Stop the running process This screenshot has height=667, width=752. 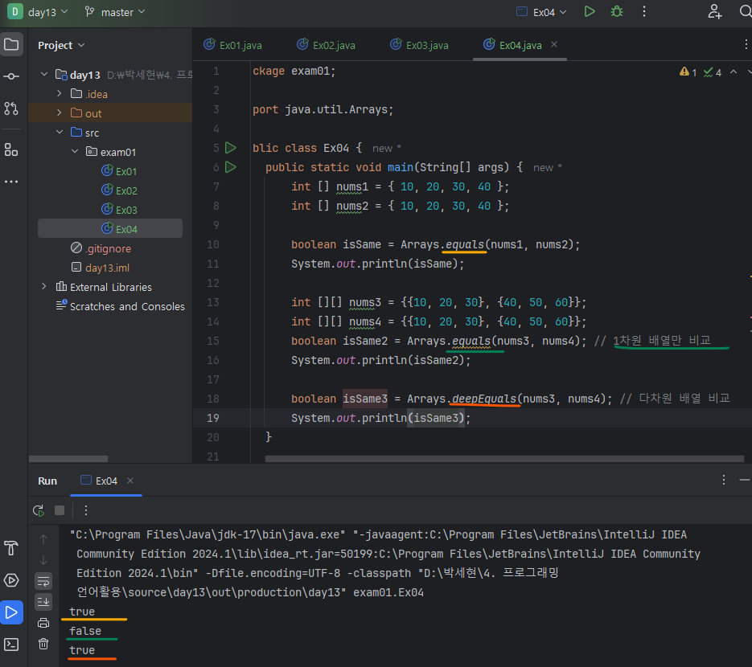(60, 510)
